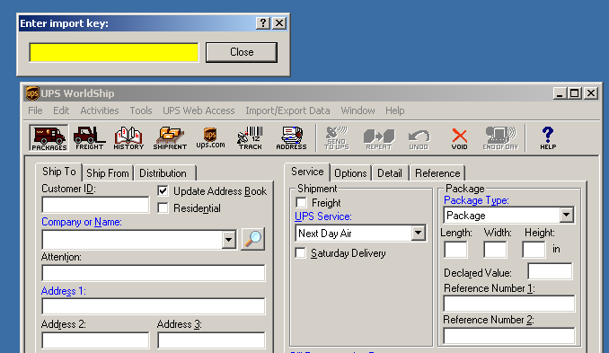Expand the UPS Service dropdown
The image size is (609, 353).
pos(418,233)
